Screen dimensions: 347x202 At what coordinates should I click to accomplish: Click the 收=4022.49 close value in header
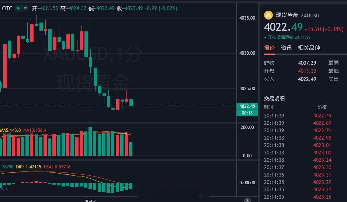pyautogui.click(x=130, y=8)
